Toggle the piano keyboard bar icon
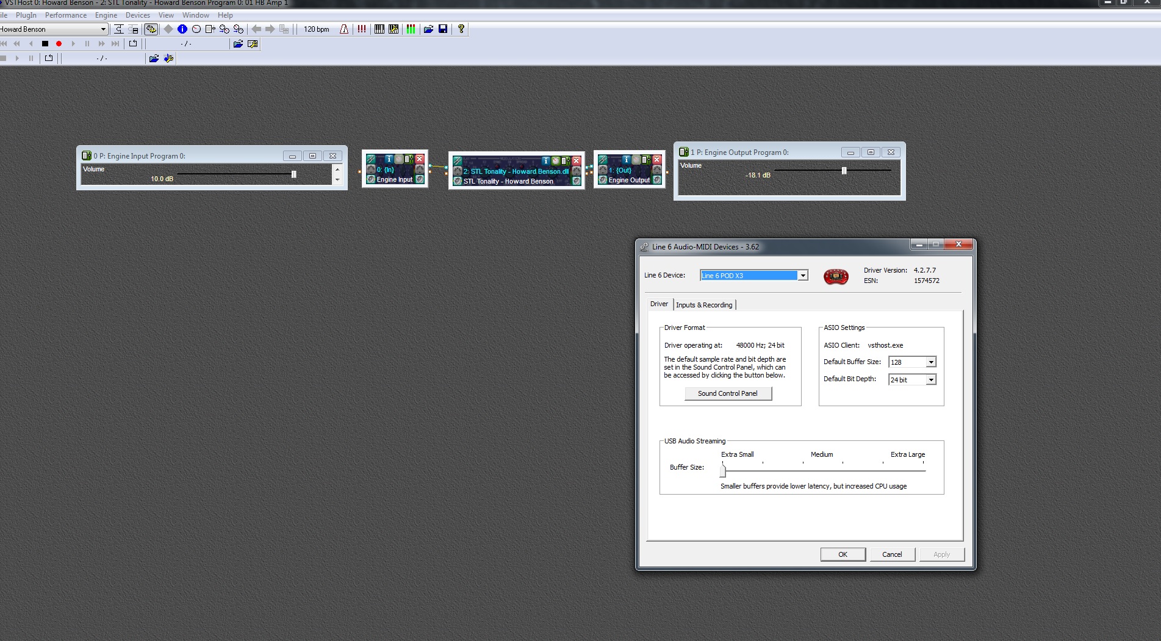This screenshot has width=1161, height=641. pyautogui.click(x=379, y=29)
